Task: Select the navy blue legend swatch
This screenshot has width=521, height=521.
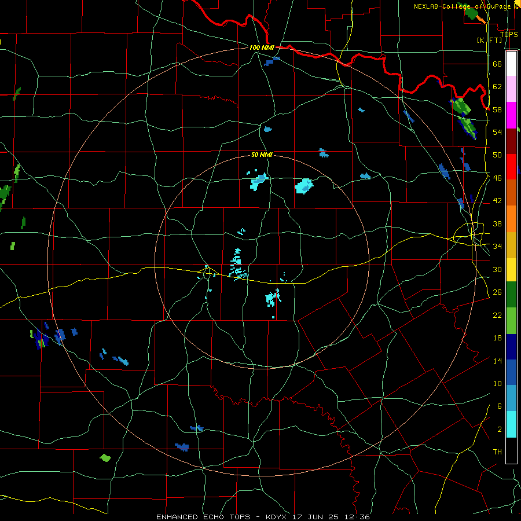Action: pyautogui.click(x=511, y=347)
